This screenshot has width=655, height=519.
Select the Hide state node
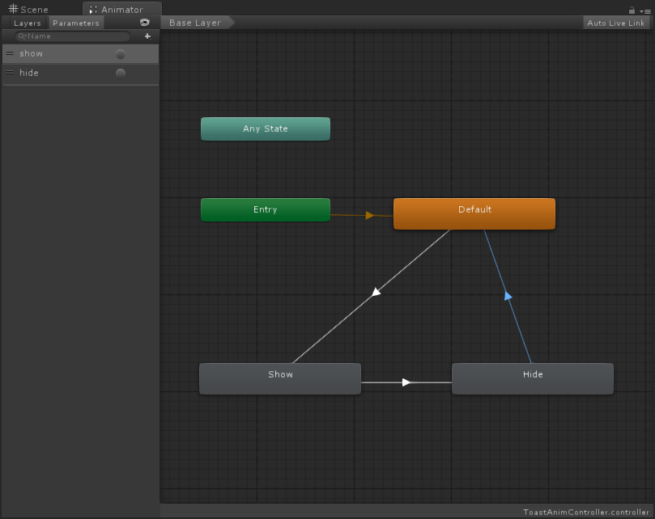click(533, 378)
